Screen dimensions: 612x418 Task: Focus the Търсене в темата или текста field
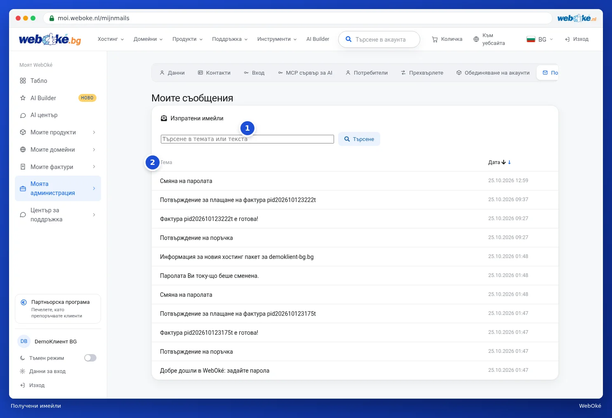pos(247,139)
